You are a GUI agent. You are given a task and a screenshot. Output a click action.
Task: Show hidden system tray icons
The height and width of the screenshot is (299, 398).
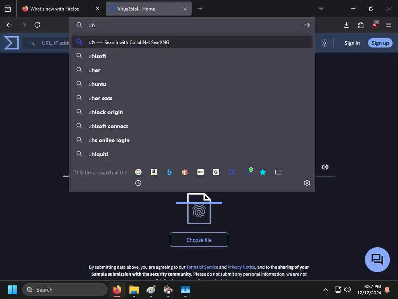pos(326,290)
